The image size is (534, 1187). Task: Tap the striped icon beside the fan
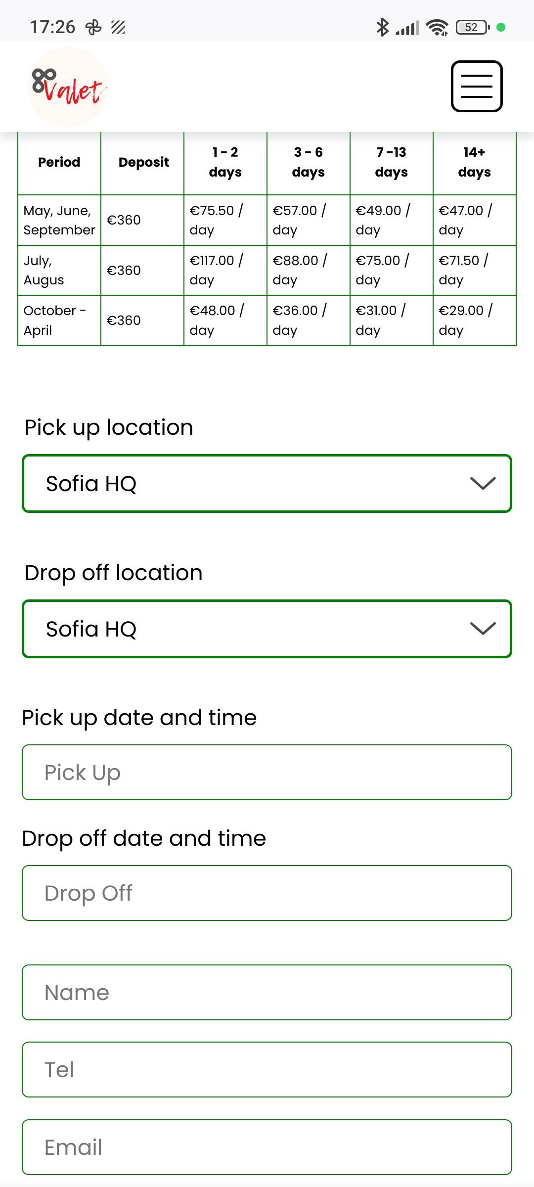point(118,27)
